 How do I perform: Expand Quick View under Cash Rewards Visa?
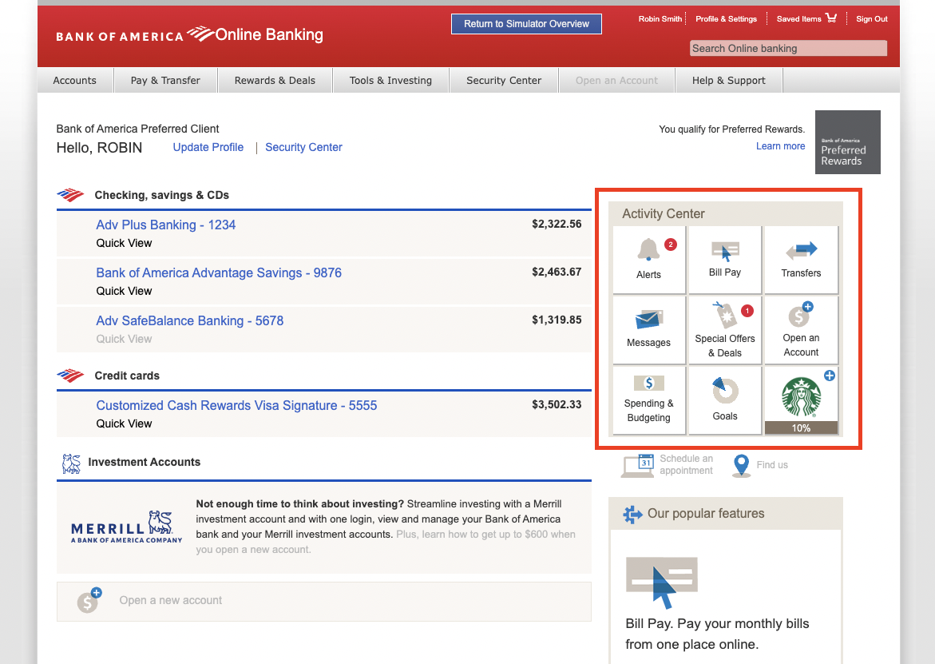point(124,423)
